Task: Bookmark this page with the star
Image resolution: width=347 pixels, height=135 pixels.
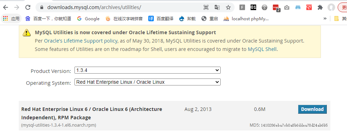Action: pyautogui.click(x=228, y=7)
